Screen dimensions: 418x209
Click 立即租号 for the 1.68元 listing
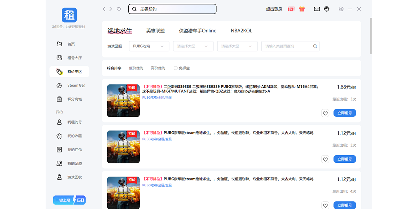coord(345,113)
